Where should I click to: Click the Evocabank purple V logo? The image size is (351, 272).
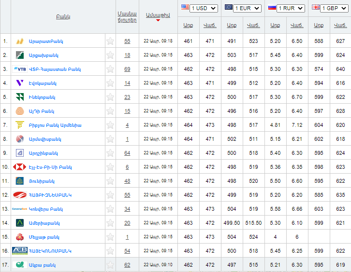pyautogui.click(x=20, y=83)
